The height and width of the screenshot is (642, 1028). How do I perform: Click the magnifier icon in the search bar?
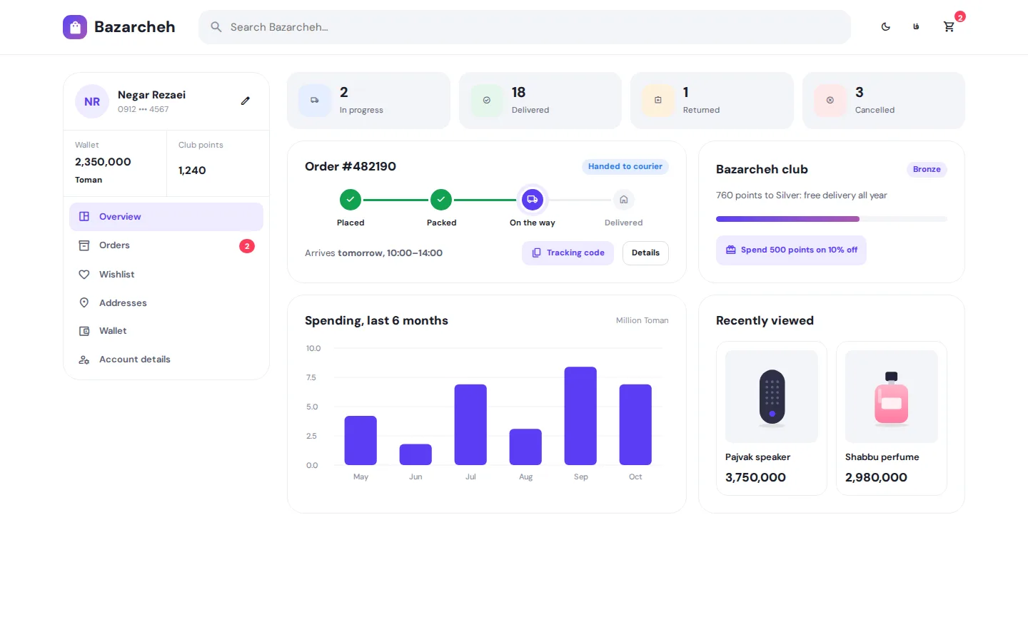coord(216,27)
